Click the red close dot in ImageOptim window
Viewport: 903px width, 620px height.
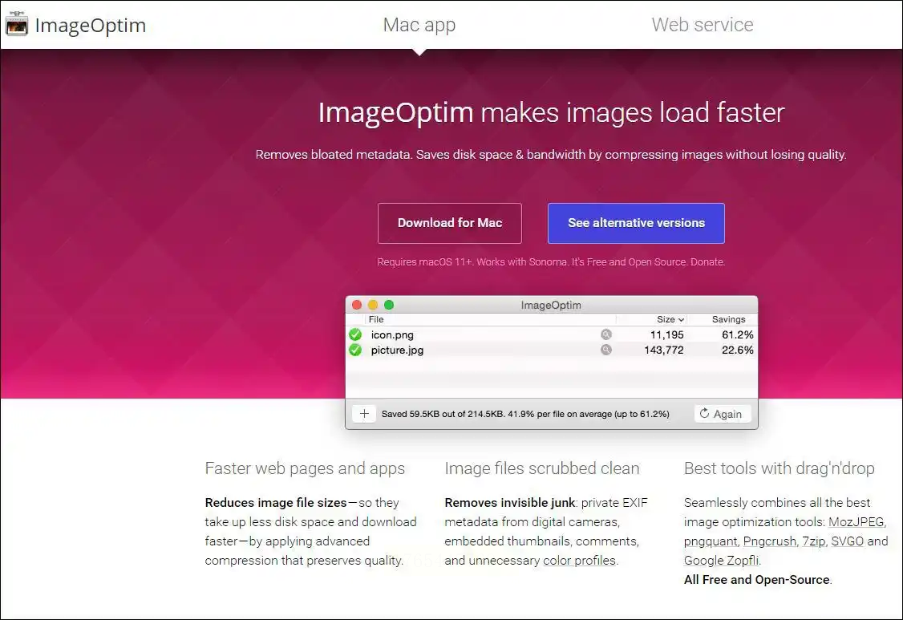(x=357, y=305)
